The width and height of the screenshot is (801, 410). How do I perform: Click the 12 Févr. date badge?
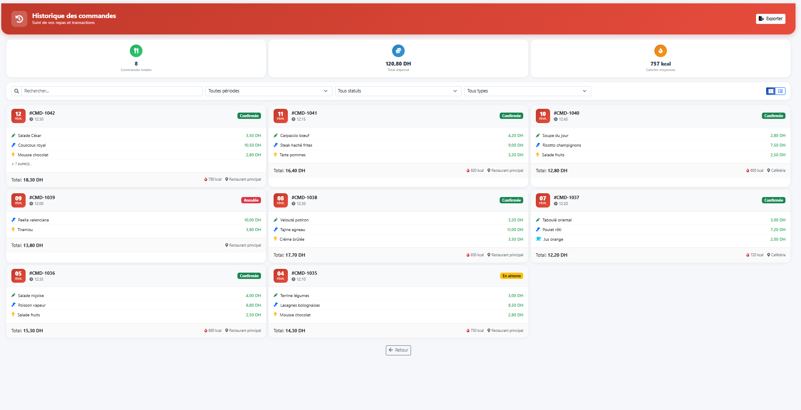click(18, 116)
